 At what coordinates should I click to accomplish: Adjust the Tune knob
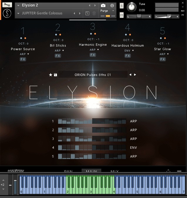[132, 7]
